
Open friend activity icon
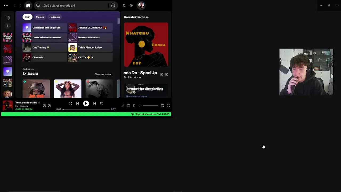tap(131, 6)
